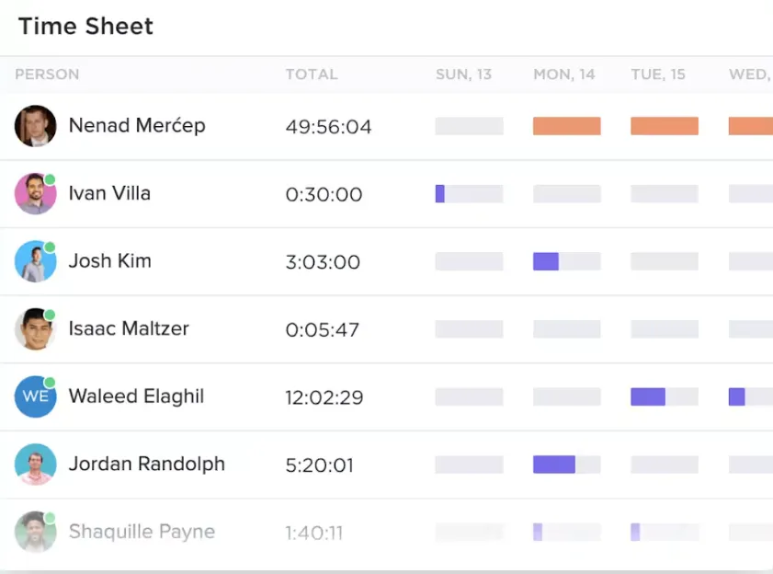
Task: Open Nenad Merćep's total time 49:56:04
Action: click(328, 127)
